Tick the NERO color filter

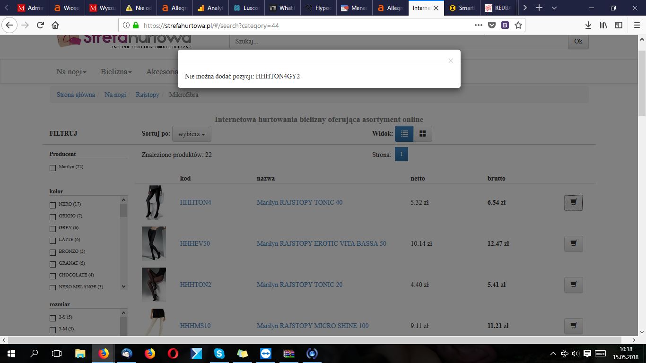point(53,205)
